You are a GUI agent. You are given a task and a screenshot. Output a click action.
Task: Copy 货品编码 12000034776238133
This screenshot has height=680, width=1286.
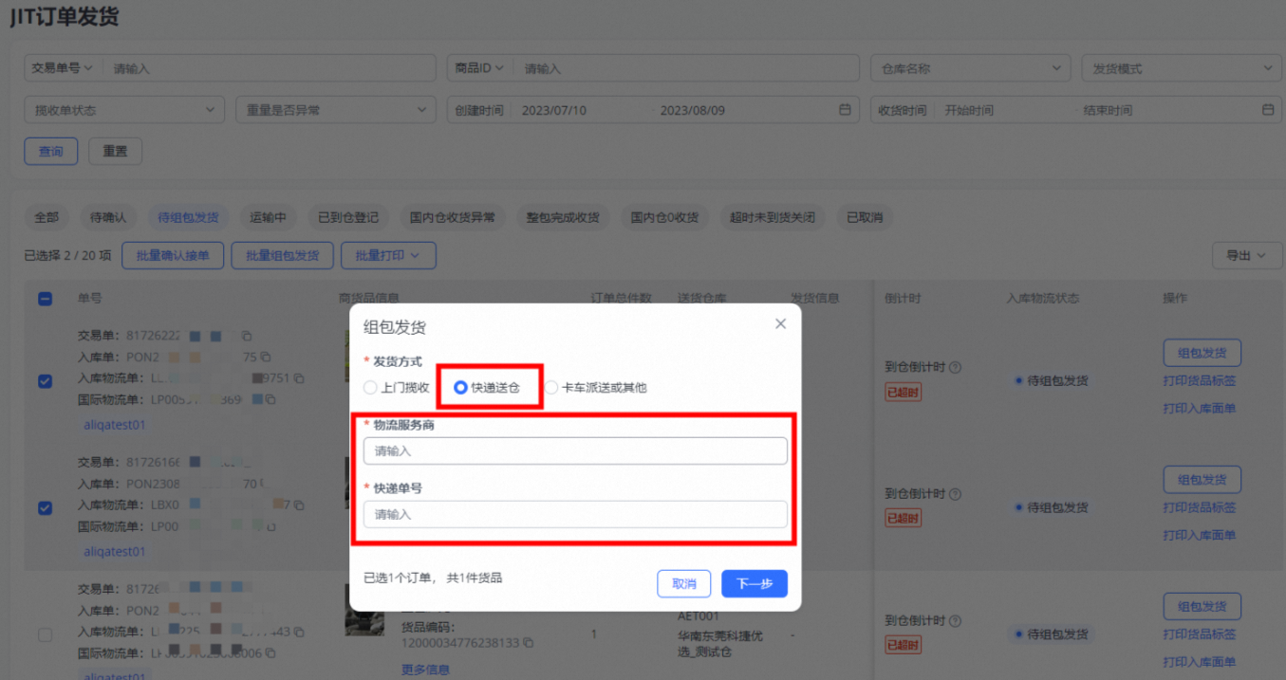point(528,643)
